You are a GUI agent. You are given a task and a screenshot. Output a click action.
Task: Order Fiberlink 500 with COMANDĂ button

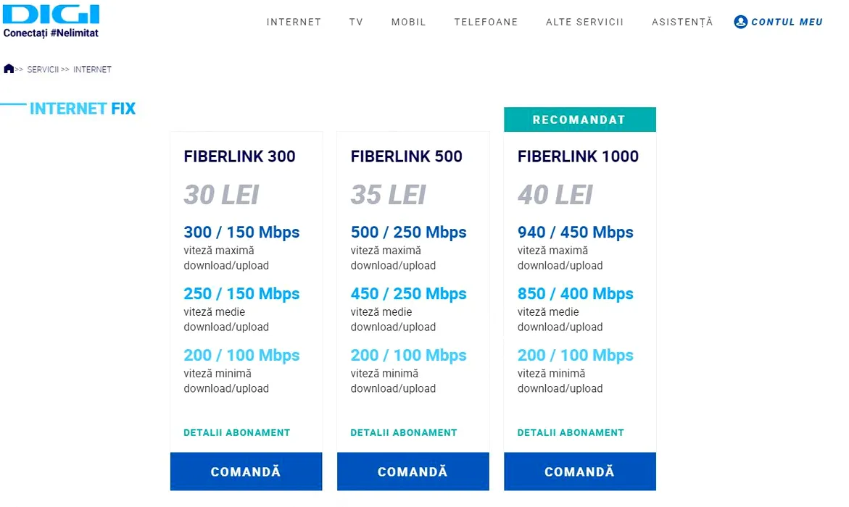click(x=413, y=472)
